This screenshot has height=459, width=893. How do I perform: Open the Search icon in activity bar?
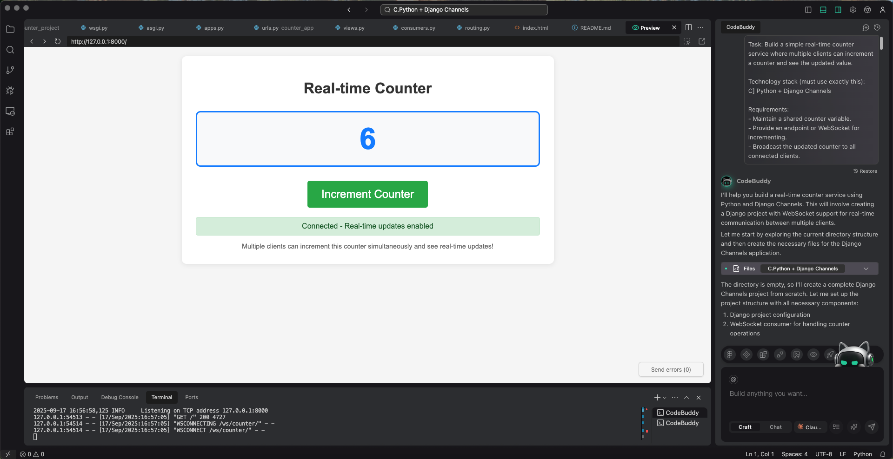(10, 50)
